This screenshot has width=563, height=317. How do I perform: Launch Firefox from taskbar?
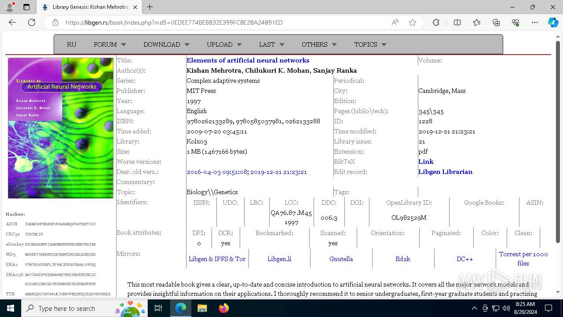tap(223, 308)
